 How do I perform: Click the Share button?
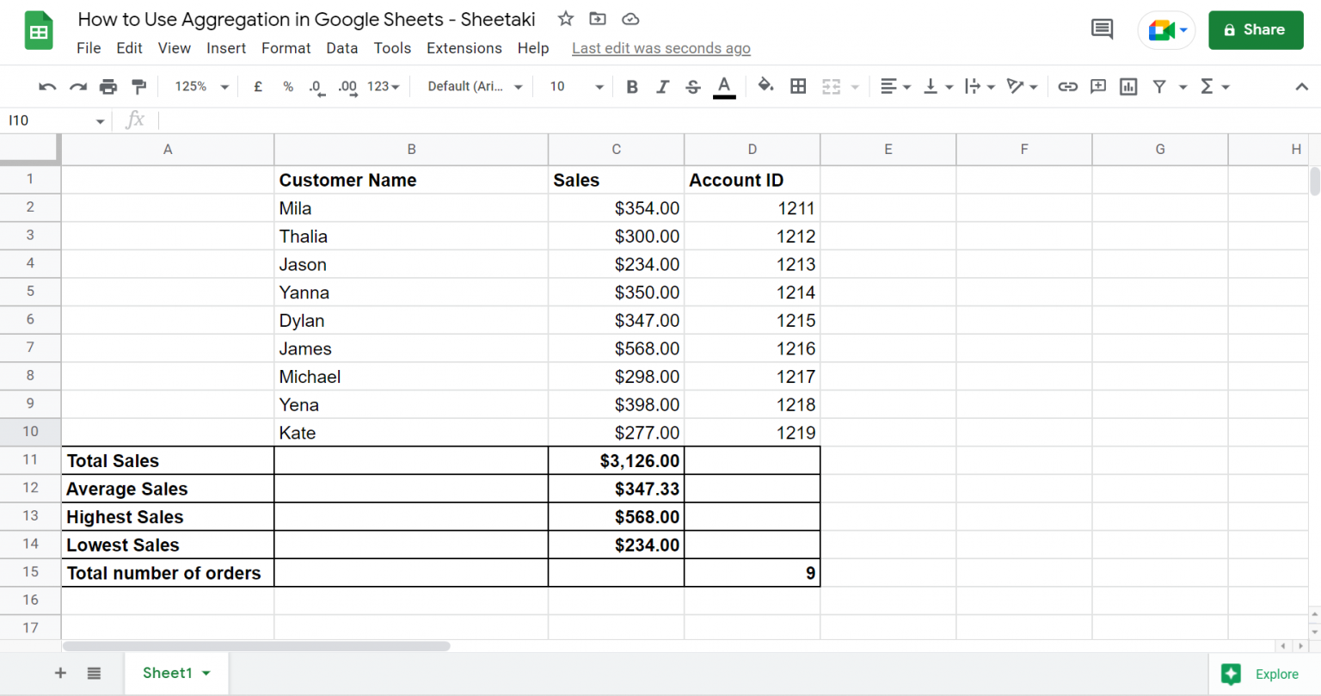click(1256, 28)
